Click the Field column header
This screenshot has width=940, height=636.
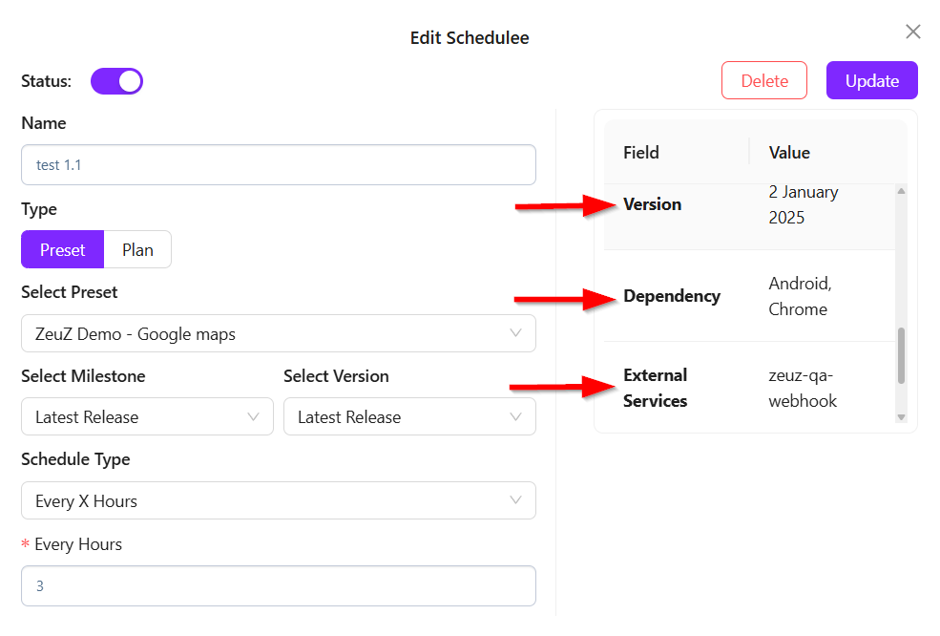coord(641,153)
